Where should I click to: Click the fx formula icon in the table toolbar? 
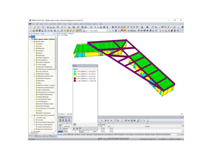141,120
